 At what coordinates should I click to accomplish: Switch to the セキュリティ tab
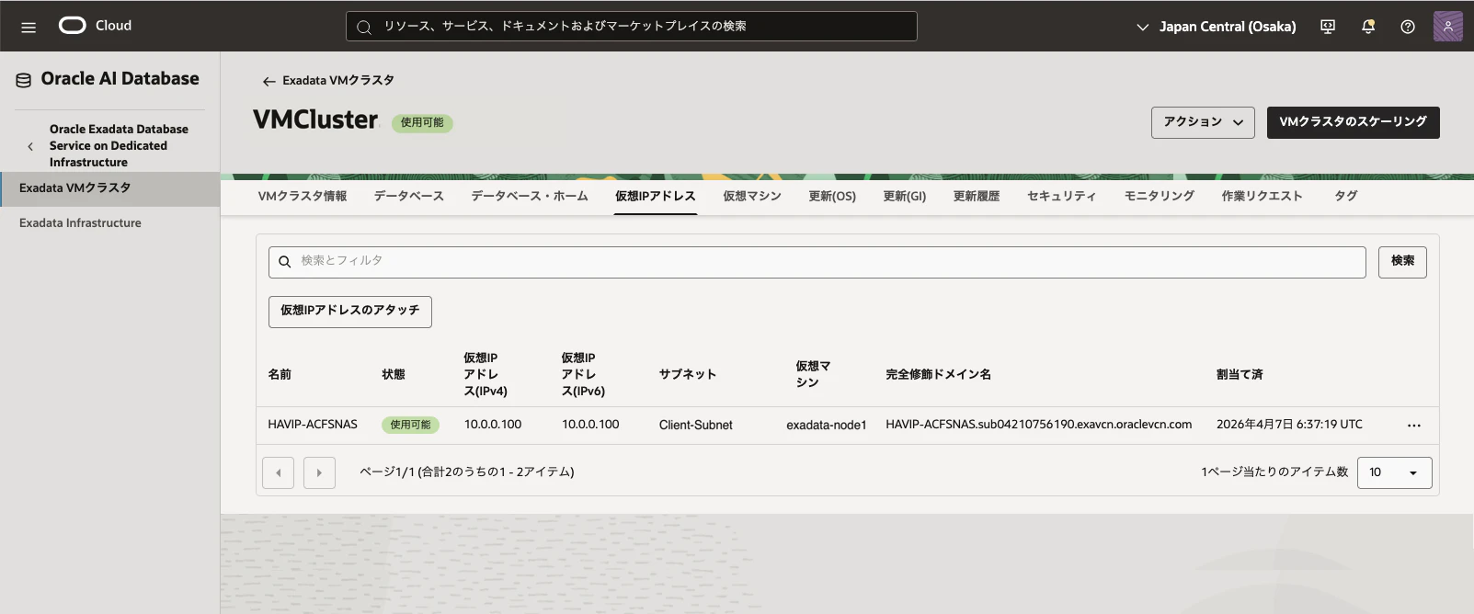click(1062, 196)
